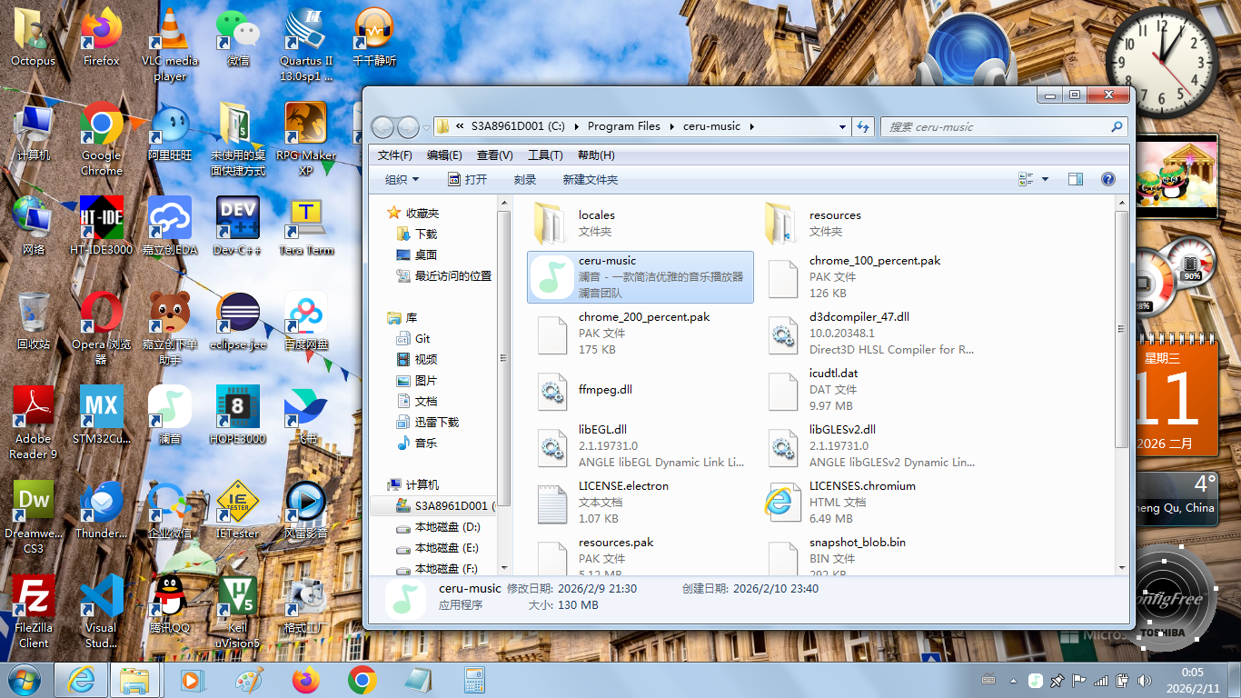Viewport: 1241px width, 698px height.
Task: Click the help question mark icon
Action: click(1107, 179)
